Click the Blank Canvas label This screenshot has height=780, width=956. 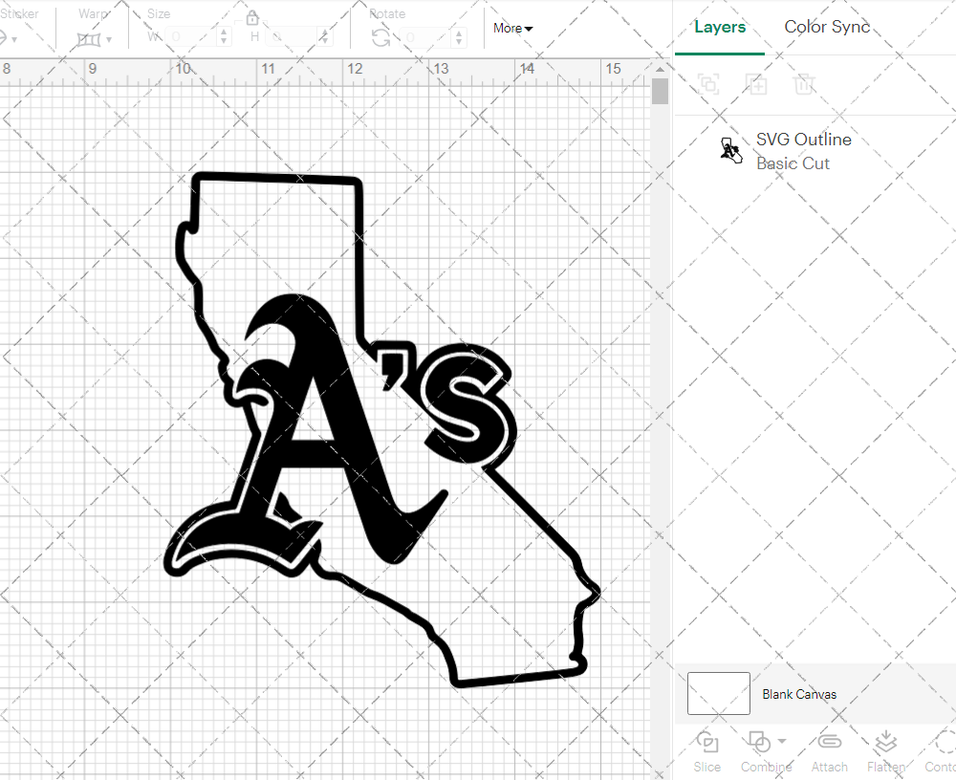click(x=799, y=694)
